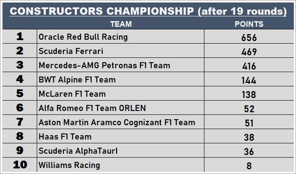Click Mercedes-AMG Petronas F1 Team name
The image size is (296, 174).
click(x=104, y=66)
